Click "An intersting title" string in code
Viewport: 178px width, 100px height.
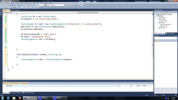[46, 19]
